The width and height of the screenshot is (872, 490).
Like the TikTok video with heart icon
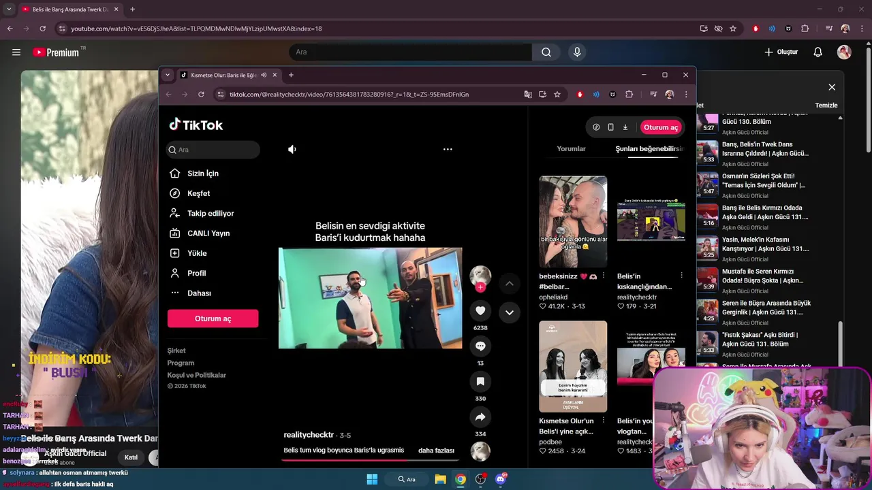pyautogui.click(x=480, y=310)
